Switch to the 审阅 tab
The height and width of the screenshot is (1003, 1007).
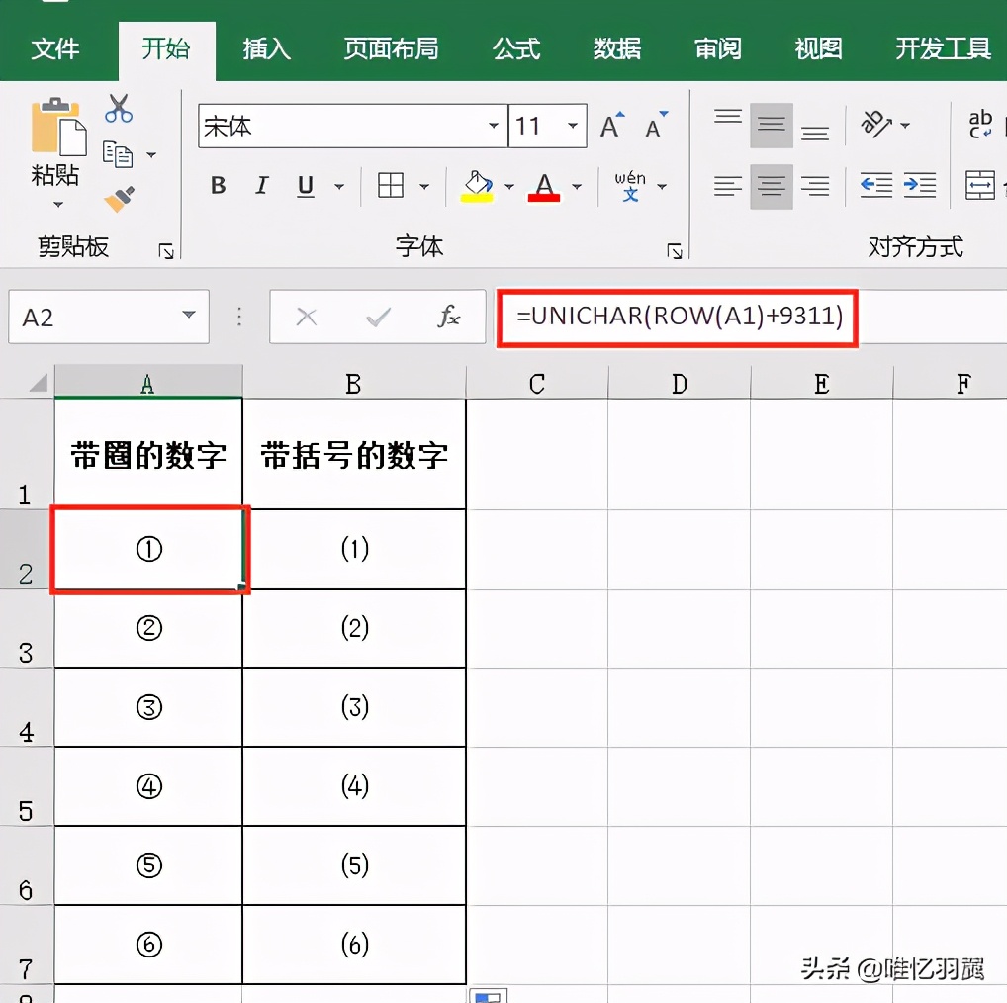tap(718, 48)
